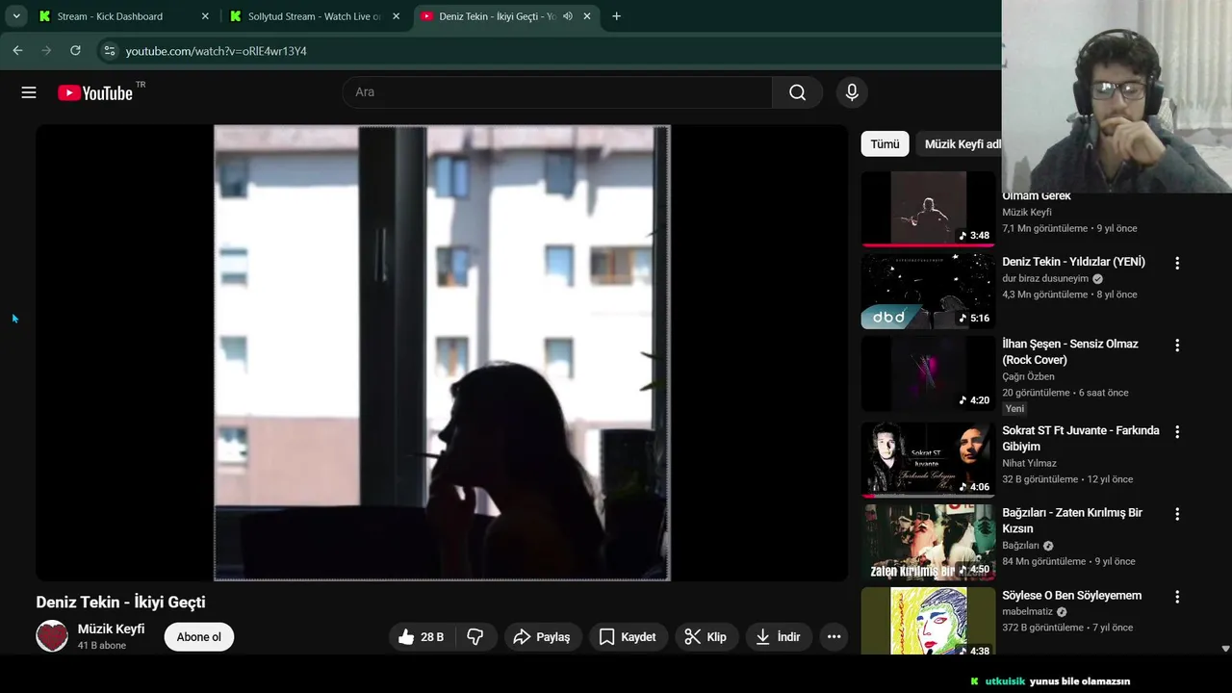Viewport: 1232px width, 693px height.
Task: Open İlhan Şeşen - Sensiz Olmaz title
Action: point(1069,352)
